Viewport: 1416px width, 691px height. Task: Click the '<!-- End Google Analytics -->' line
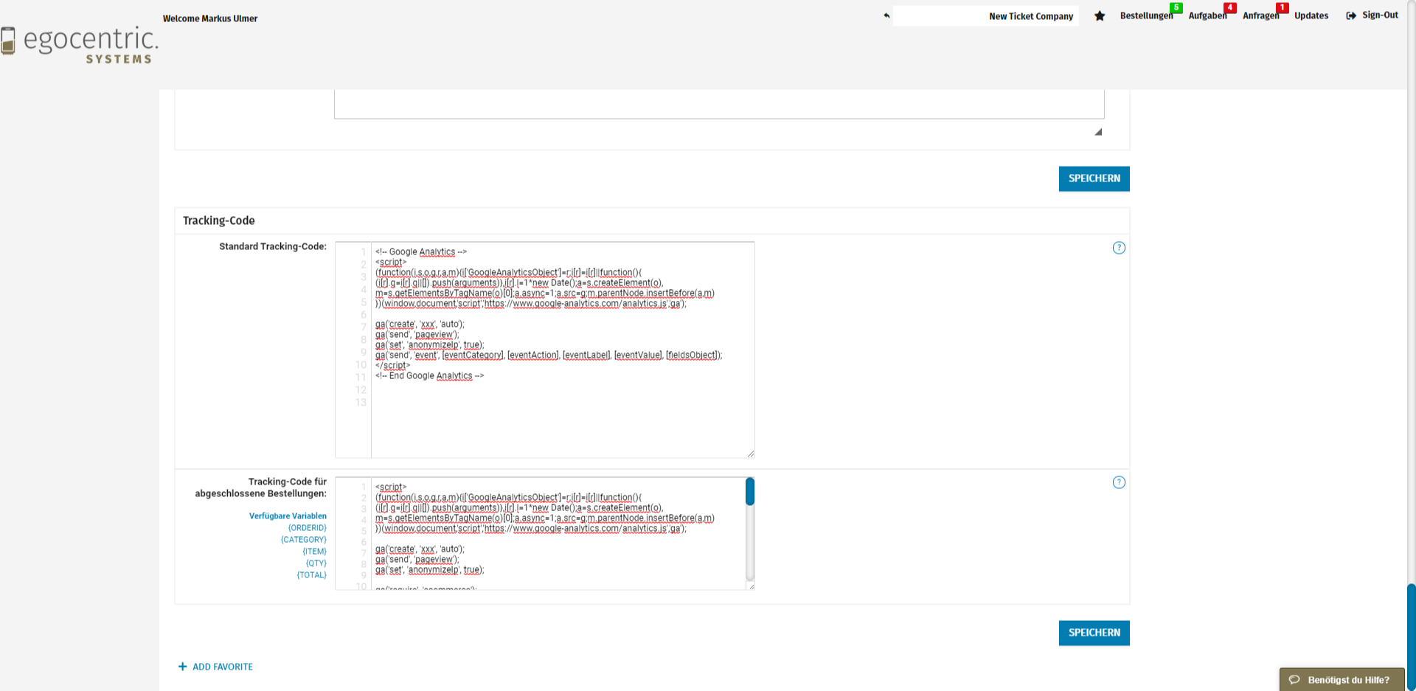coord(429,375)
